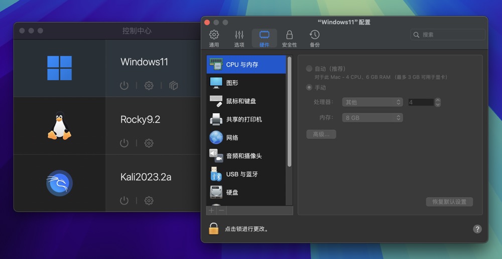Switch to the 安全性 tab
This screenshot has width=502, height=259.
(289, 38)
